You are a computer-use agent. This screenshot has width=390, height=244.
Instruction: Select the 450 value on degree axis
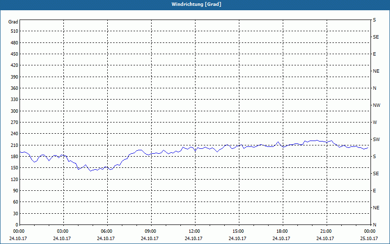point(15,54)
